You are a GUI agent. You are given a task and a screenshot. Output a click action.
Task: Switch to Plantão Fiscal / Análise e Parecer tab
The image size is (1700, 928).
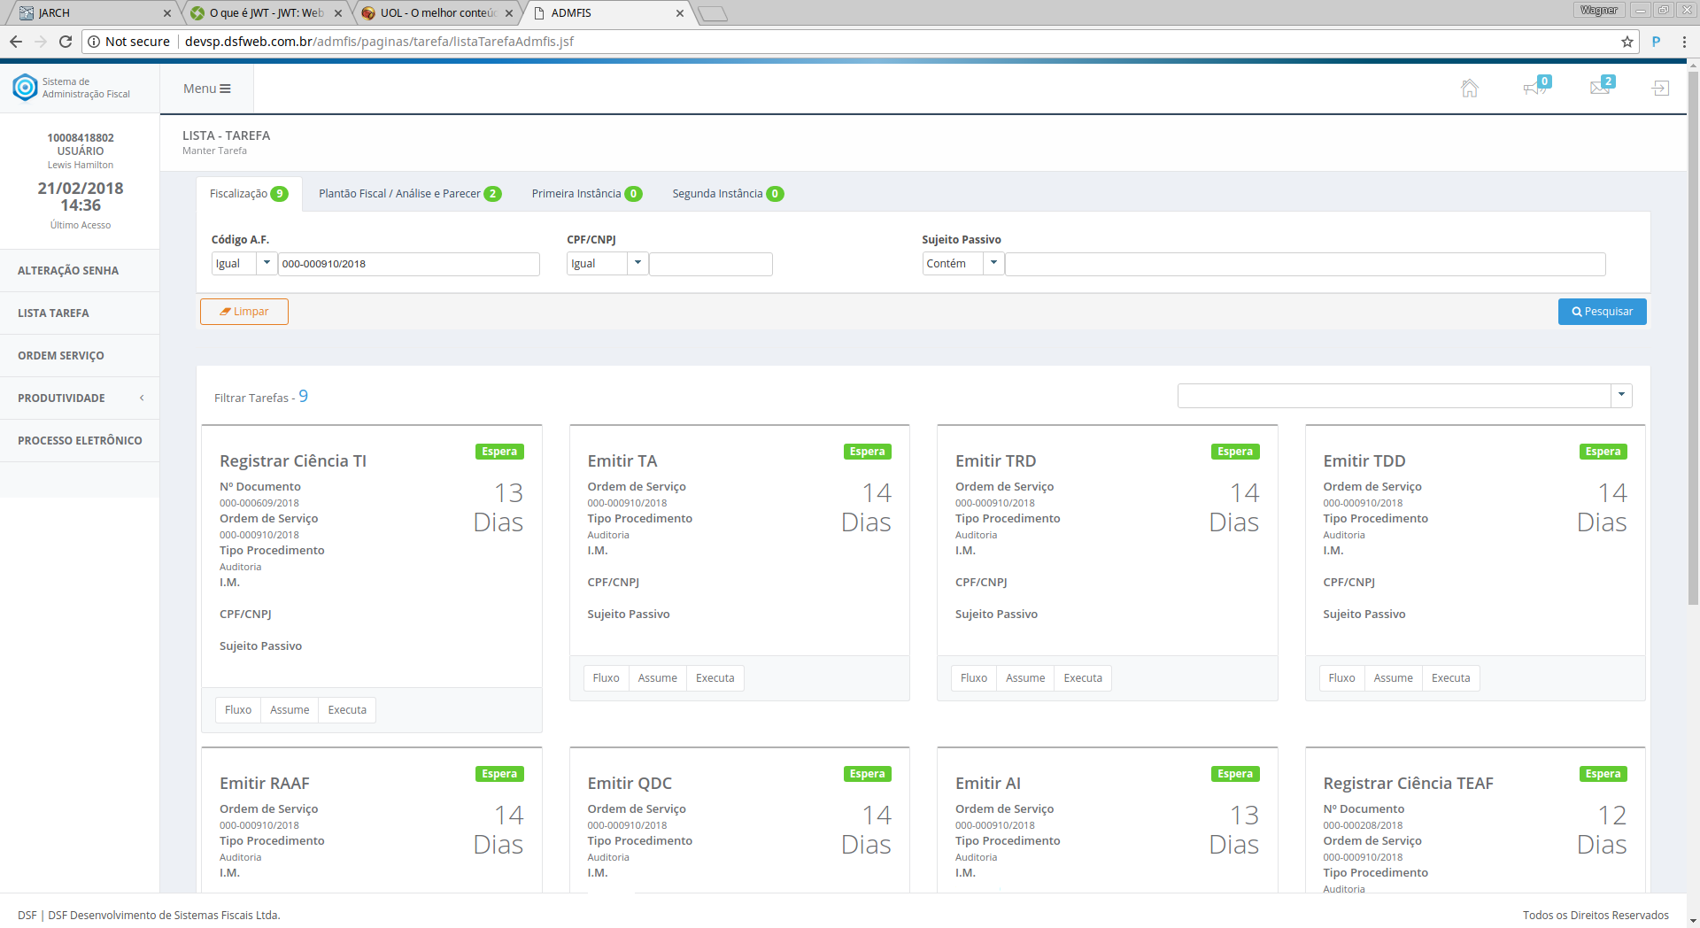(x=409, y=194)
